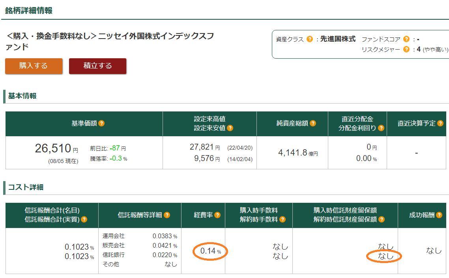Click the dark red 積立する button
Viewport: 449px width, 278px height.
click(x=97, y=66)
